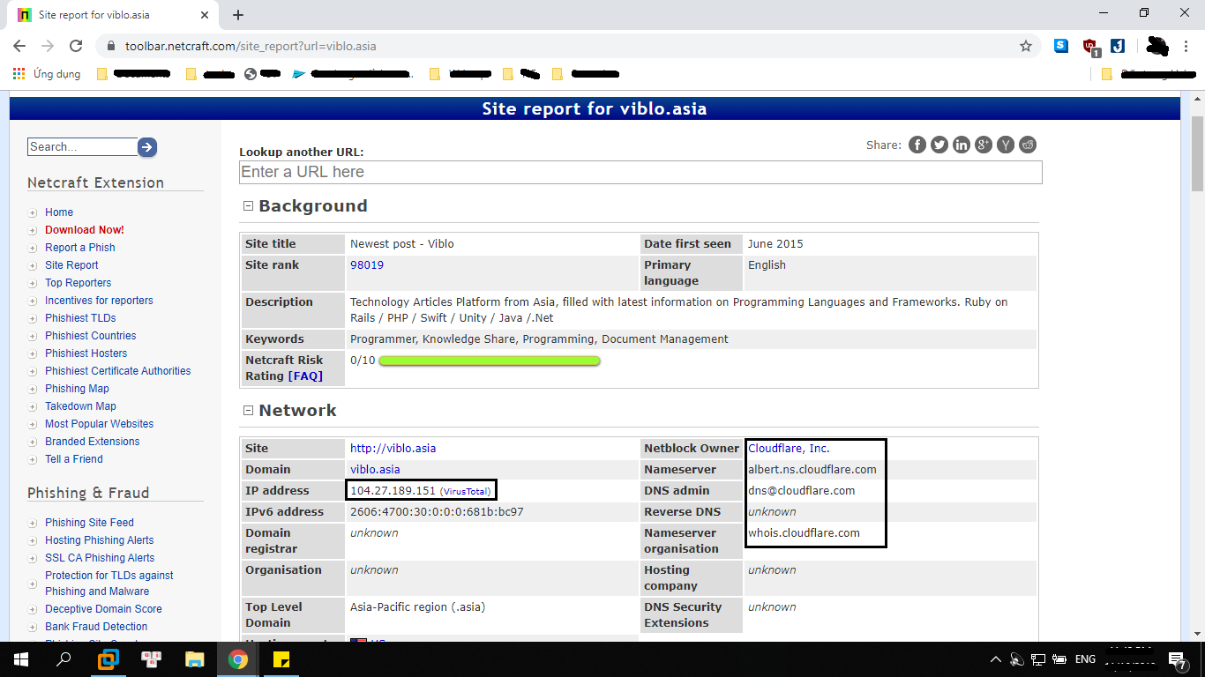The width and height of the screenshot is (1205, 677).
Task: Collapse the Background section
Action: point(248,205)
